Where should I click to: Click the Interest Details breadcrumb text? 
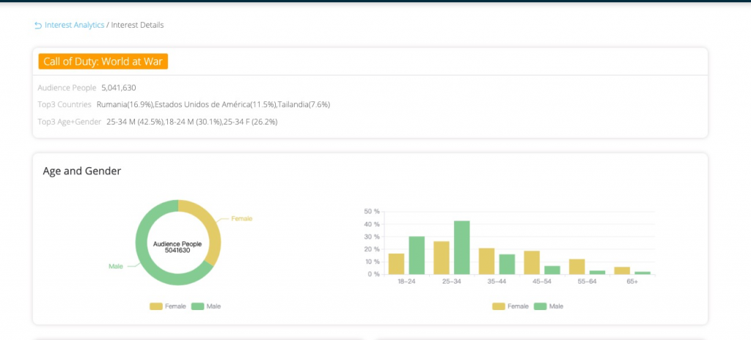(137, 25)
